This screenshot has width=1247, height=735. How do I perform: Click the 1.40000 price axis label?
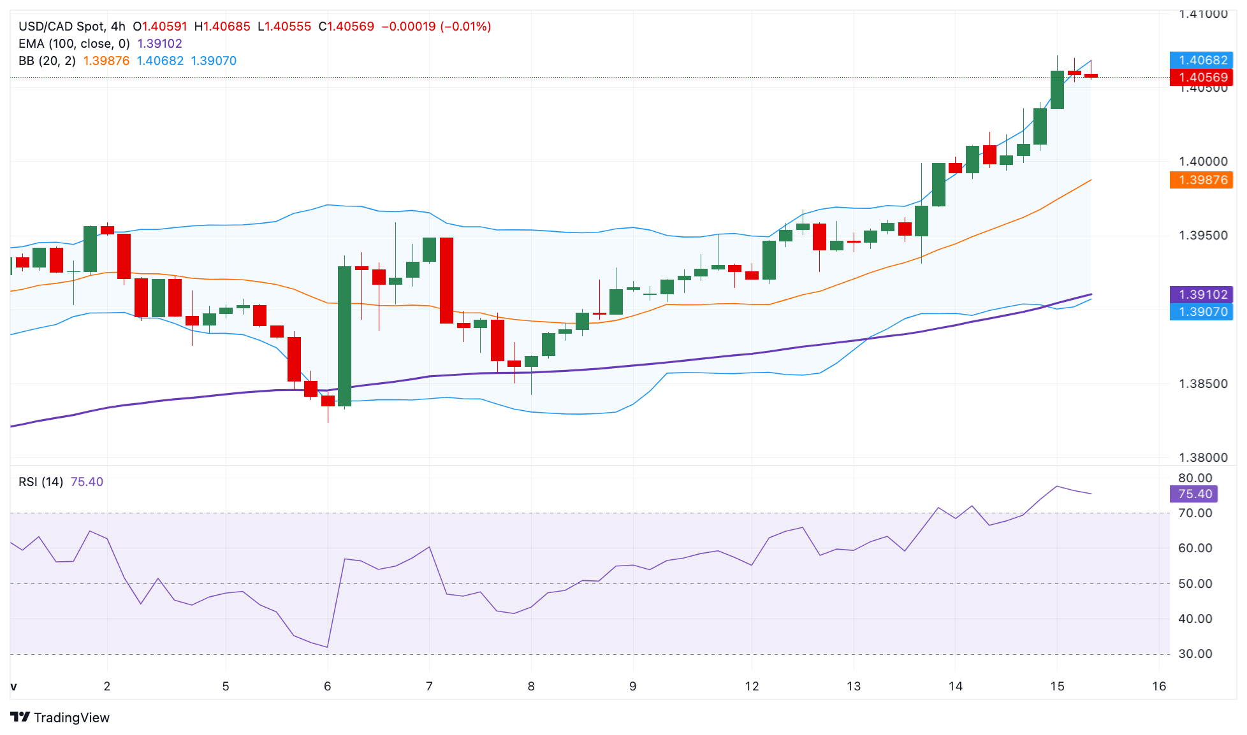pos(1203,161)
